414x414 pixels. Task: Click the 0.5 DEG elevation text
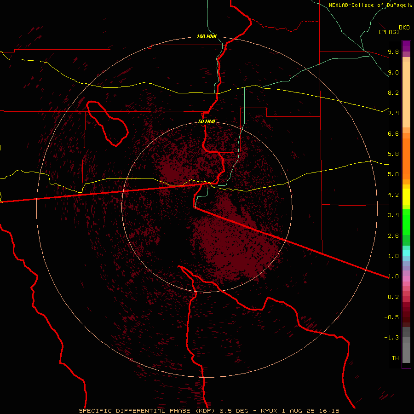coord(234,411)
